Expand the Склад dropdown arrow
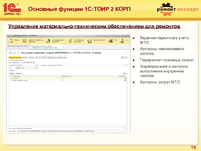The image size is (201, 151). [x=35, y=68]
